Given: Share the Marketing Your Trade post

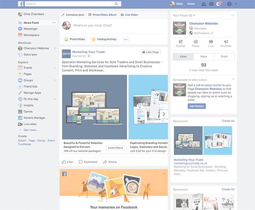Looking at the screenshot, I should (110, 162).
